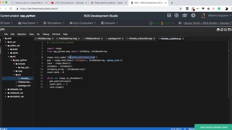Image resolution: width=232 pixels, height=130 pixels.
Task: Click the save project floppy icon
Action: (x=169, y=15)
